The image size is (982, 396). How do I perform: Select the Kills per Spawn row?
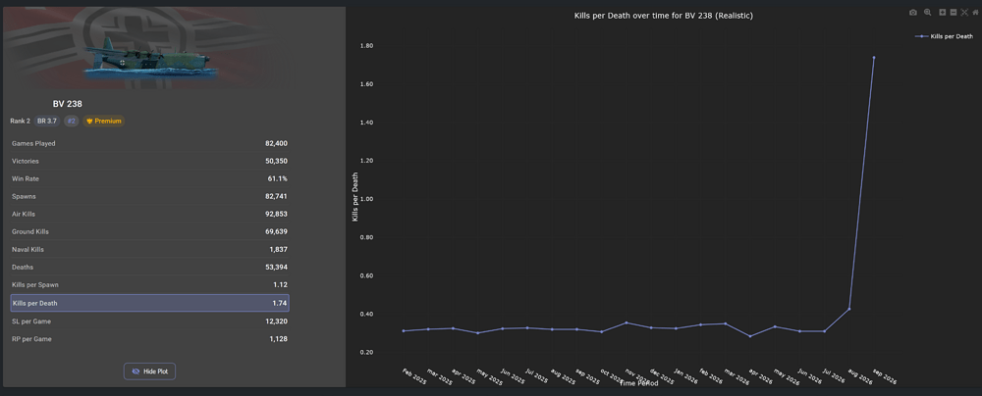click(149, 284)
